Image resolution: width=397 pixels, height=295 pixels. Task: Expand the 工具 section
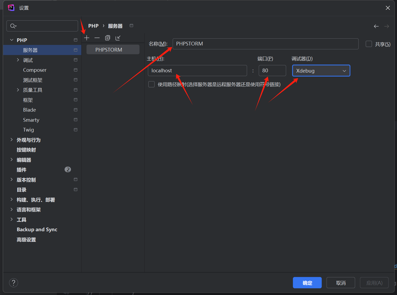click(11, 220)
